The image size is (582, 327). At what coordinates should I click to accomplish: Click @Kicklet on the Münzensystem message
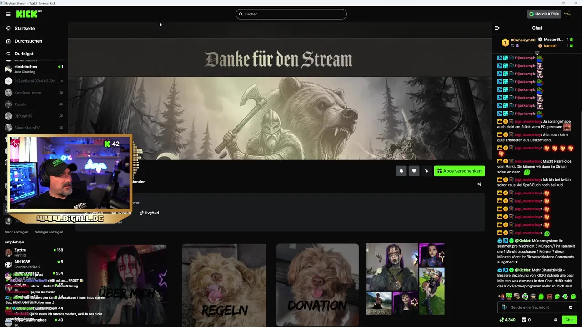522,241
